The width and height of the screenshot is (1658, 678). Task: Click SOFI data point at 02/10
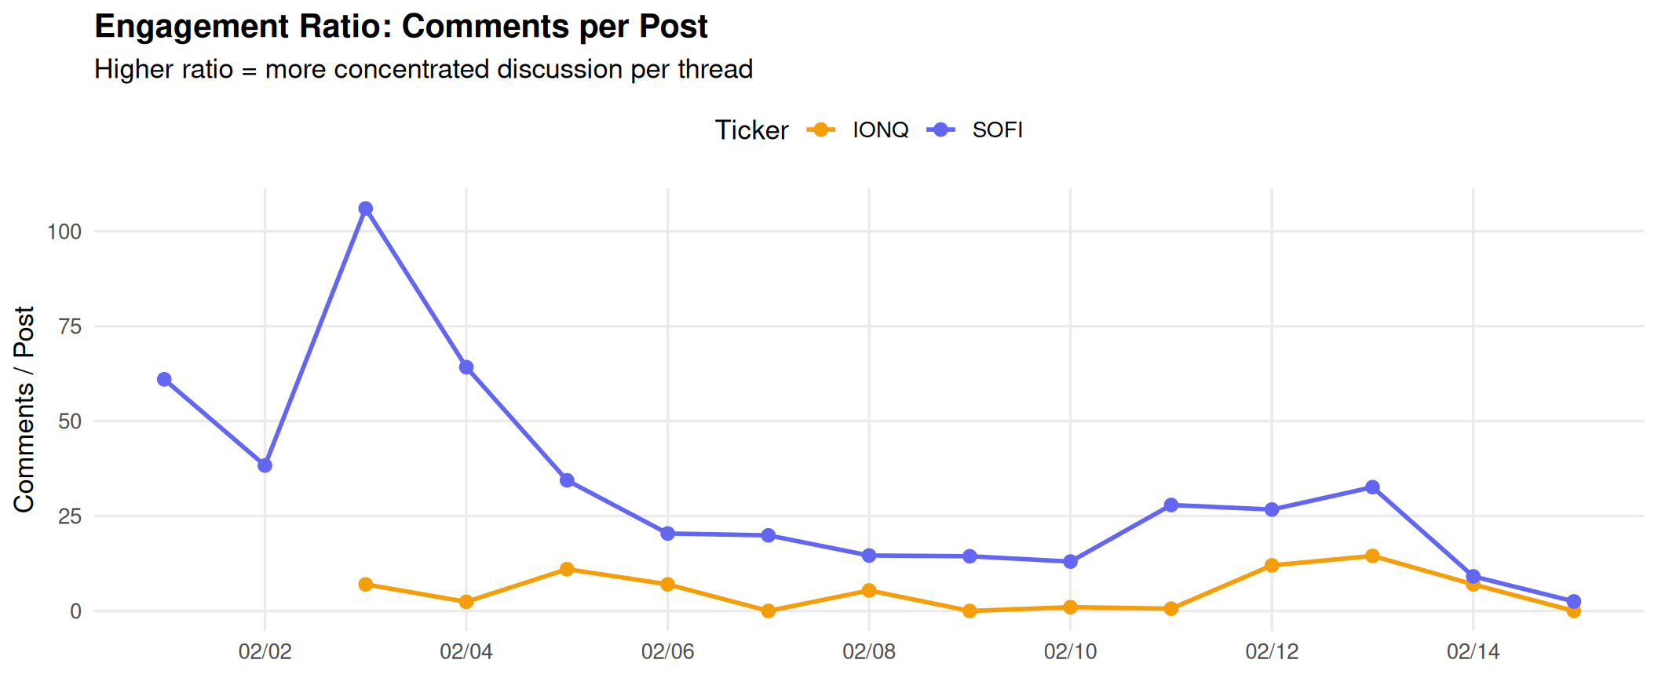(1071, 562)
